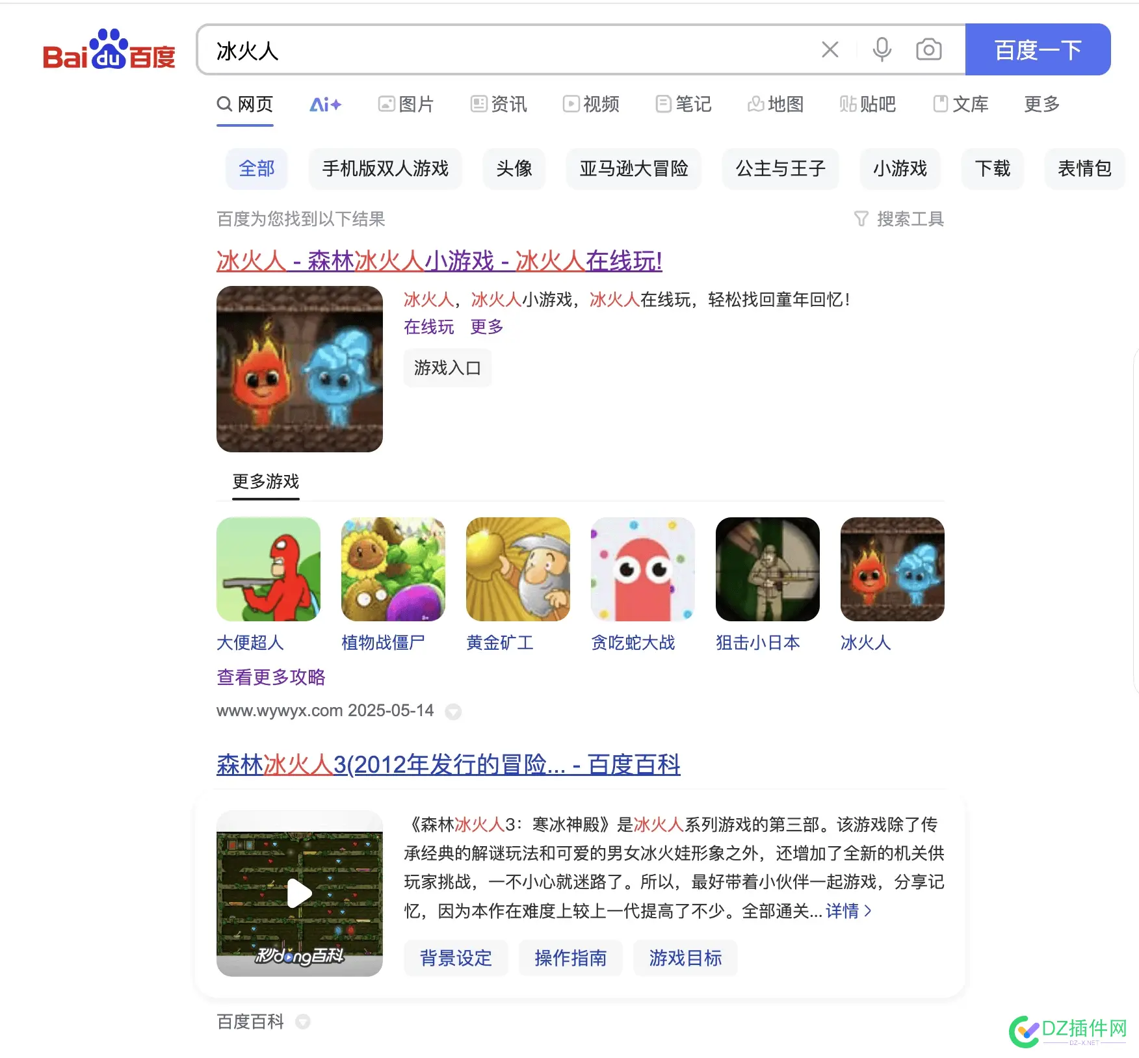Open the 更多 navigation dropdown
This screenshot has height=1058, width=1139.
(x=1041, y=104)
